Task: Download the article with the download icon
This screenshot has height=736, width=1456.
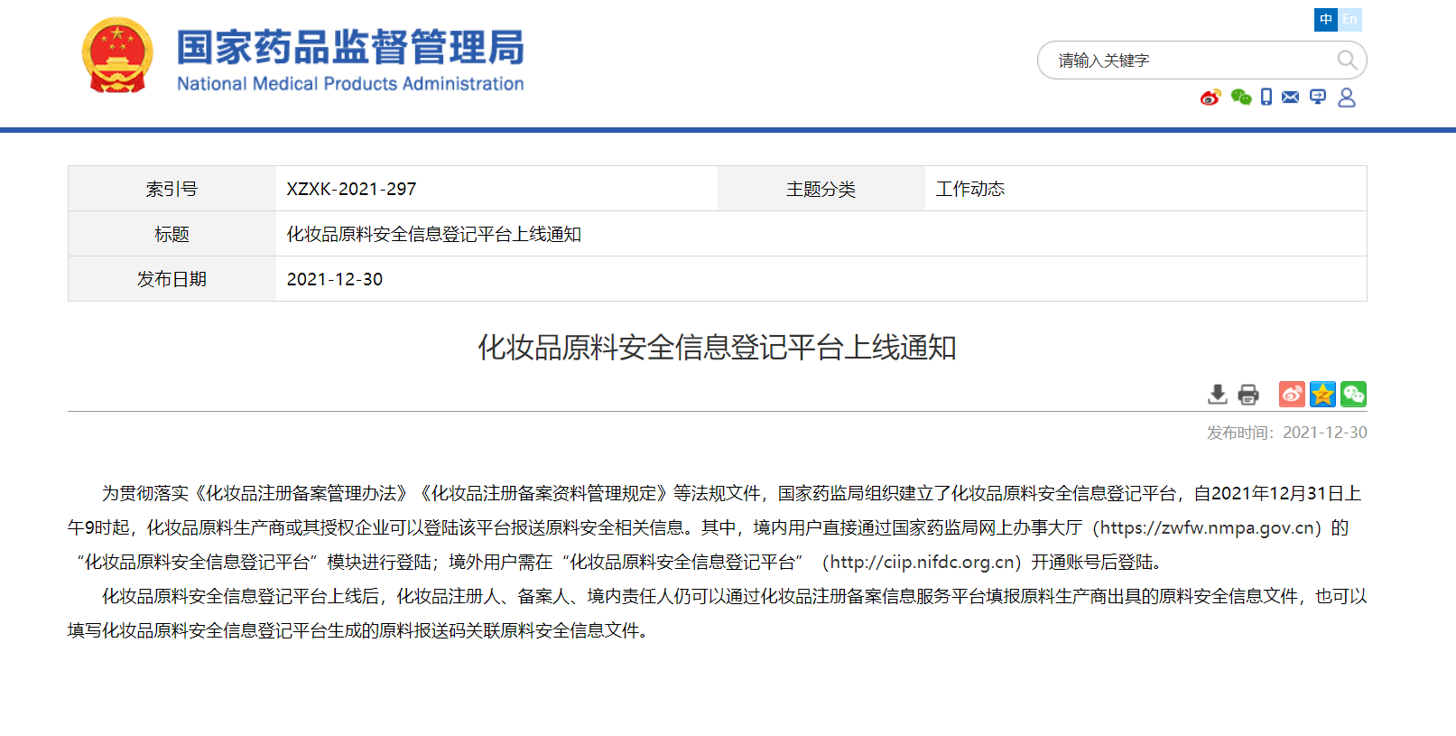Action: coord(1218,395)
